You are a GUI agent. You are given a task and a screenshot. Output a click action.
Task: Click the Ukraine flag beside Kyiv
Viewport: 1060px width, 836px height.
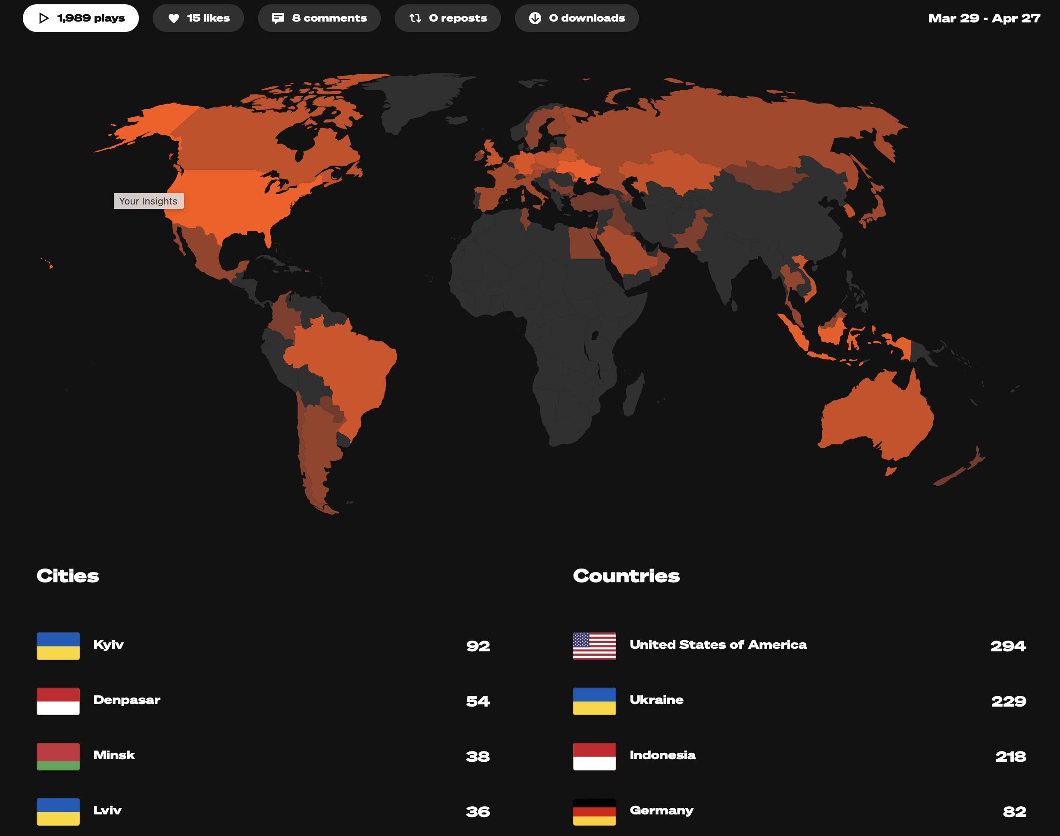(x=58, y=646)
